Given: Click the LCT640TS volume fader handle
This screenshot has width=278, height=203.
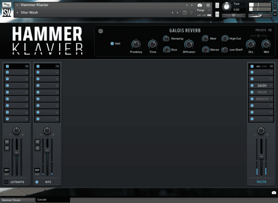Looking at the screenshot, I should pos(17,152).
